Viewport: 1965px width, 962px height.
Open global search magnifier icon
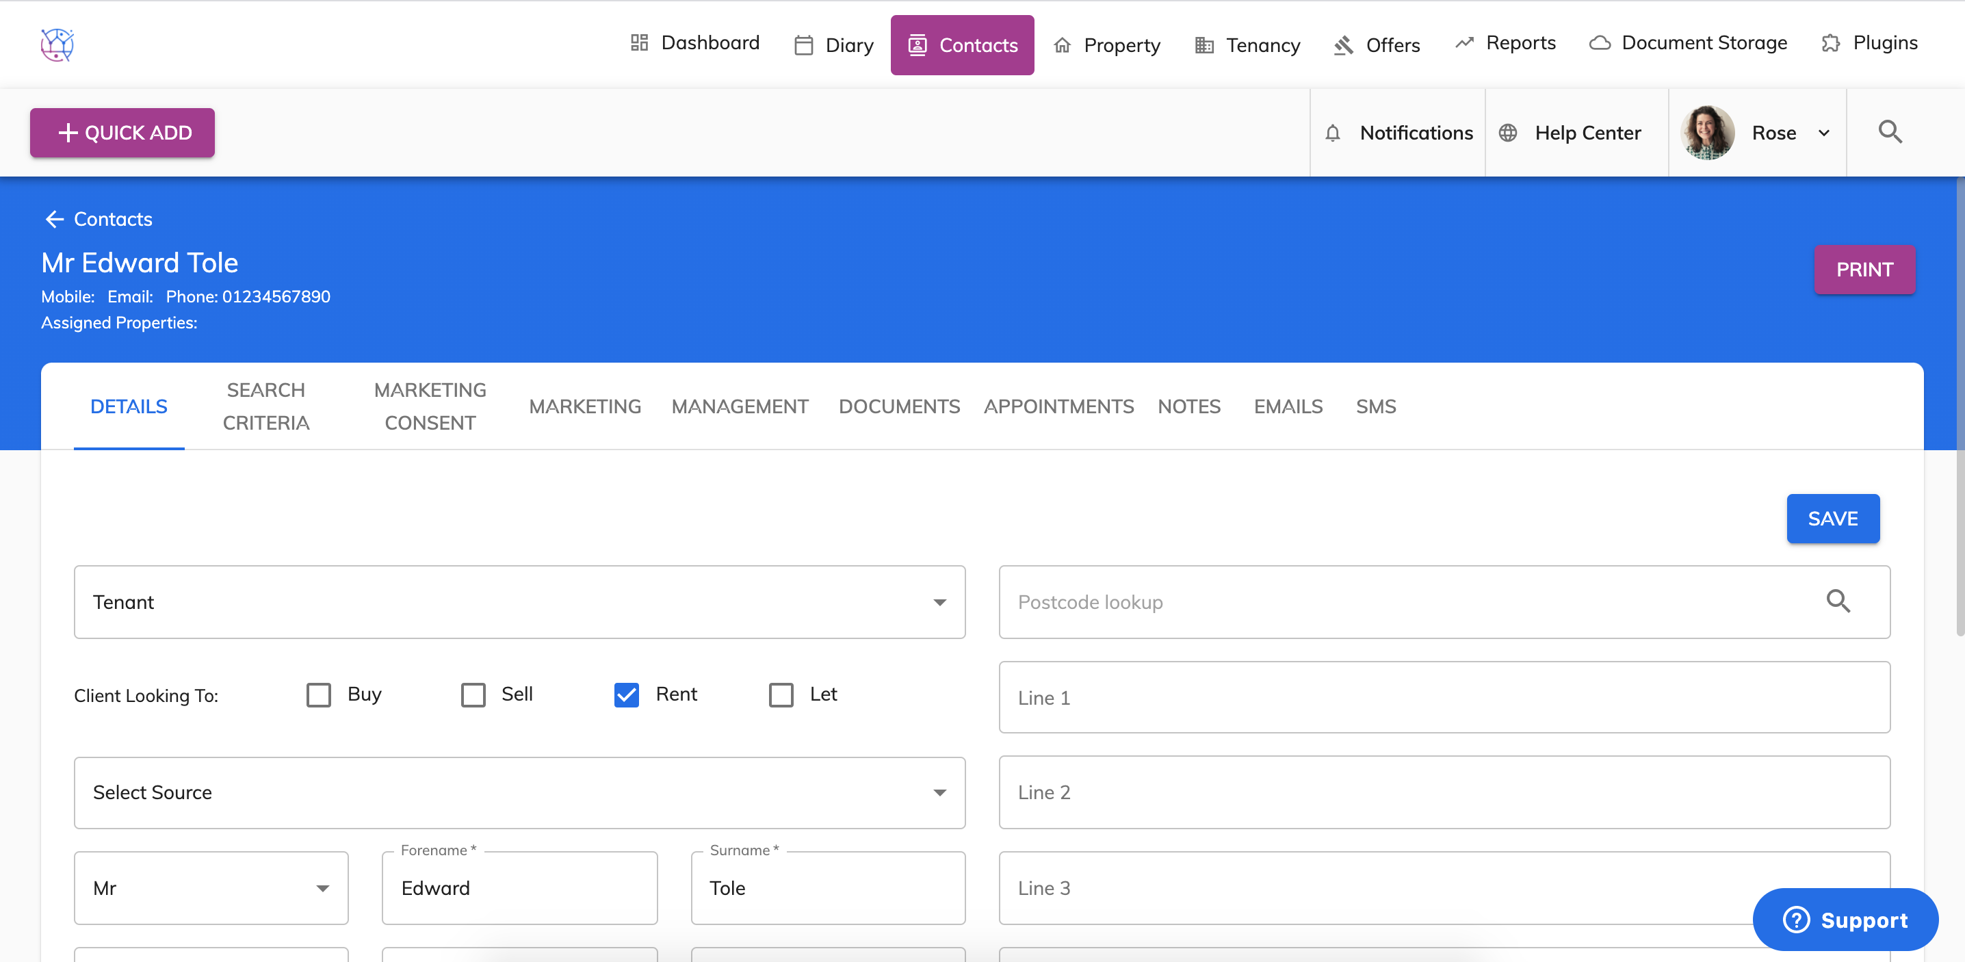pyautogui.click(x=1890, y=132)
